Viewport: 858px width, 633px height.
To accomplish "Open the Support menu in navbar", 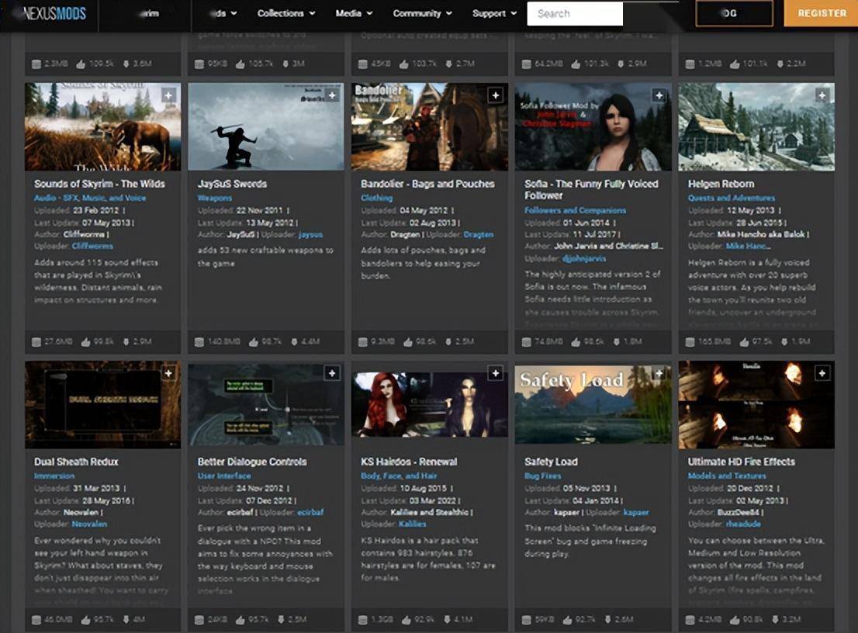I will [494, 14].
